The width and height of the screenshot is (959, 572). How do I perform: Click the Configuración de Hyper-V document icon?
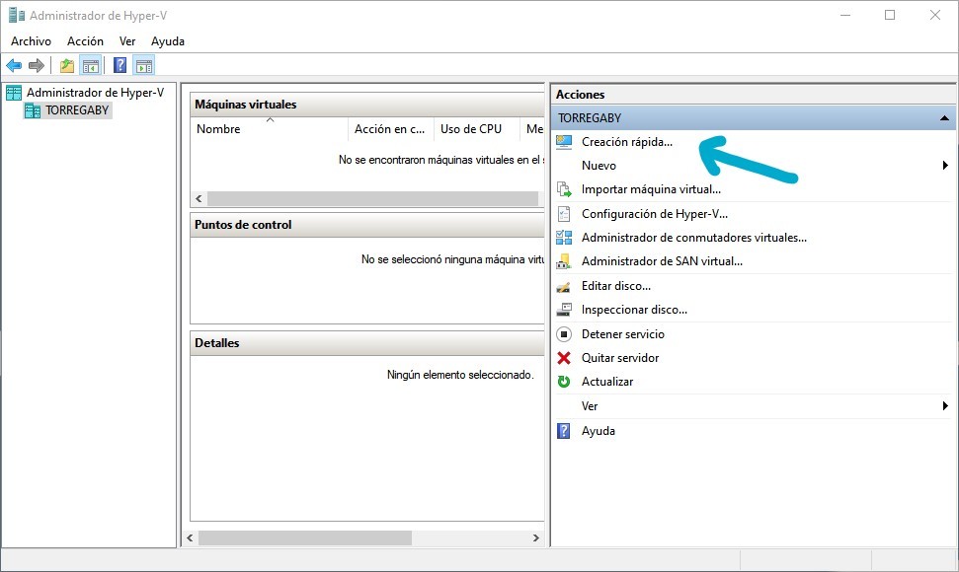(x=564, y=214)
